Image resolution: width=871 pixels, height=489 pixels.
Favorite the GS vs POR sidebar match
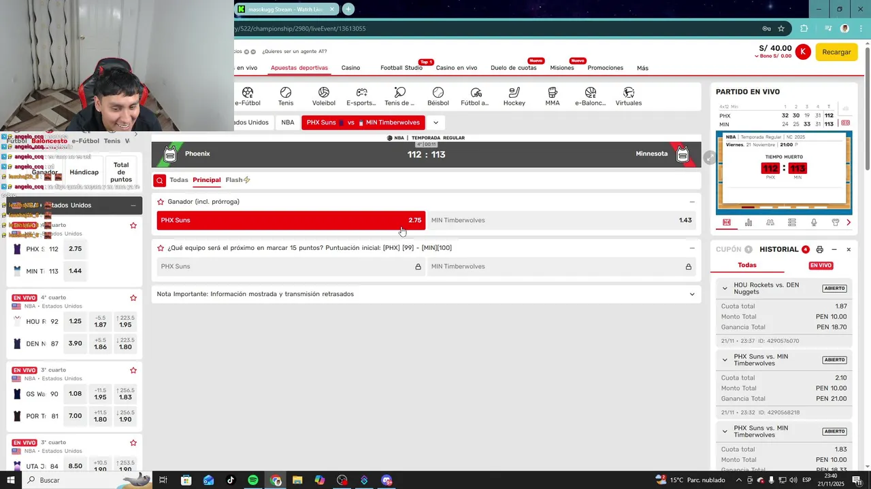point(133,370)
